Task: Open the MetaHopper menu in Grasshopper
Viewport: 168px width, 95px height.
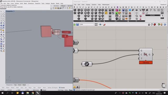Action: click(x=106, y=5)
